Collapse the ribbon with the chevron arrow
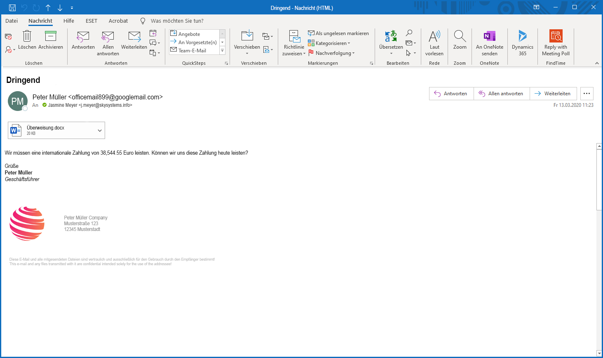Screen dimensions: 603x358 597,63
